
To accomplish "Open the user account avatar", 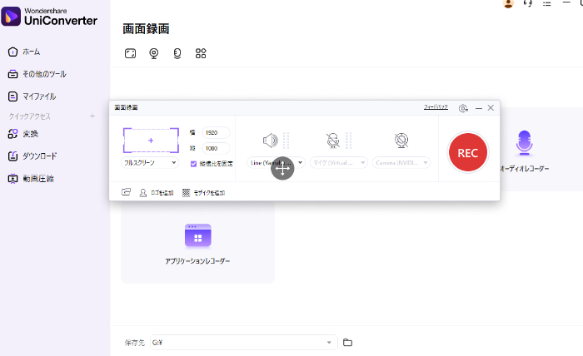I will tap(508, 3).
